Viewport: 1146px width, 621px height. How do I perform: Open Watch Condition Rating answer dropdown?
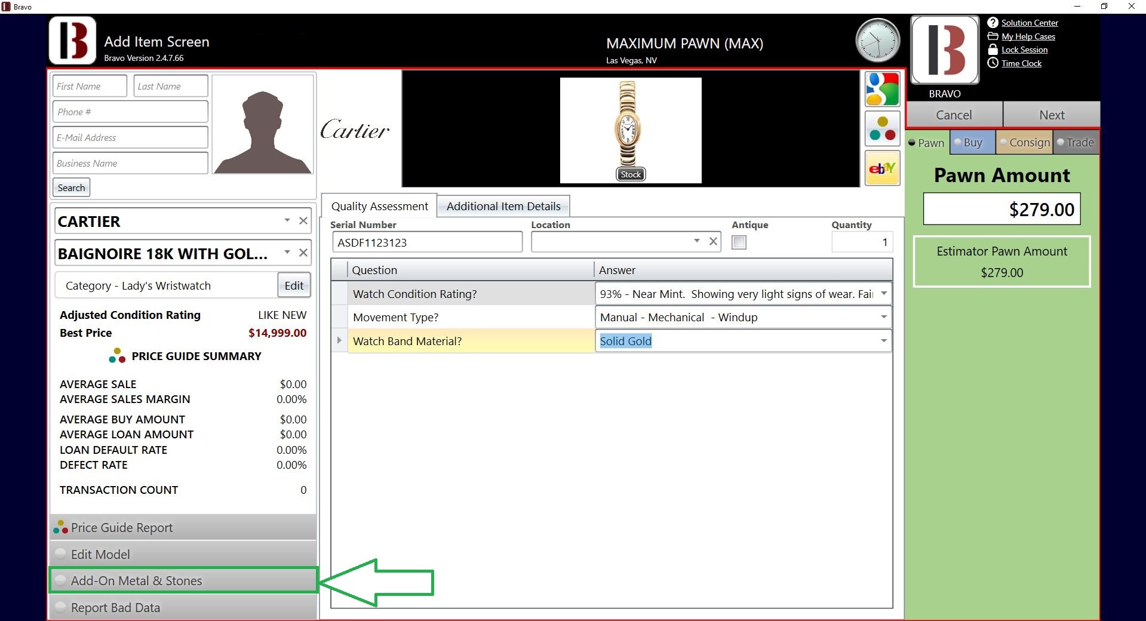coord(884,293)
